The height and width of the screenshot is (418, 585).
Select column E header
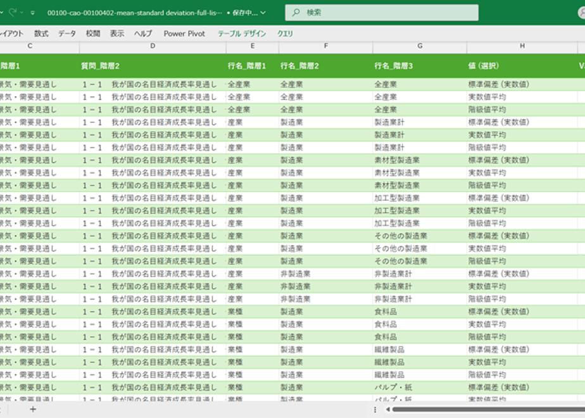[x=252, y=46]
